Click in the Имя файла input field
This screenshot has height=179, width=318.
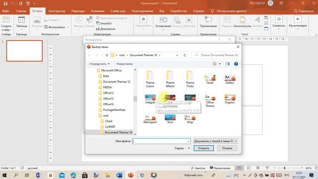161,141
